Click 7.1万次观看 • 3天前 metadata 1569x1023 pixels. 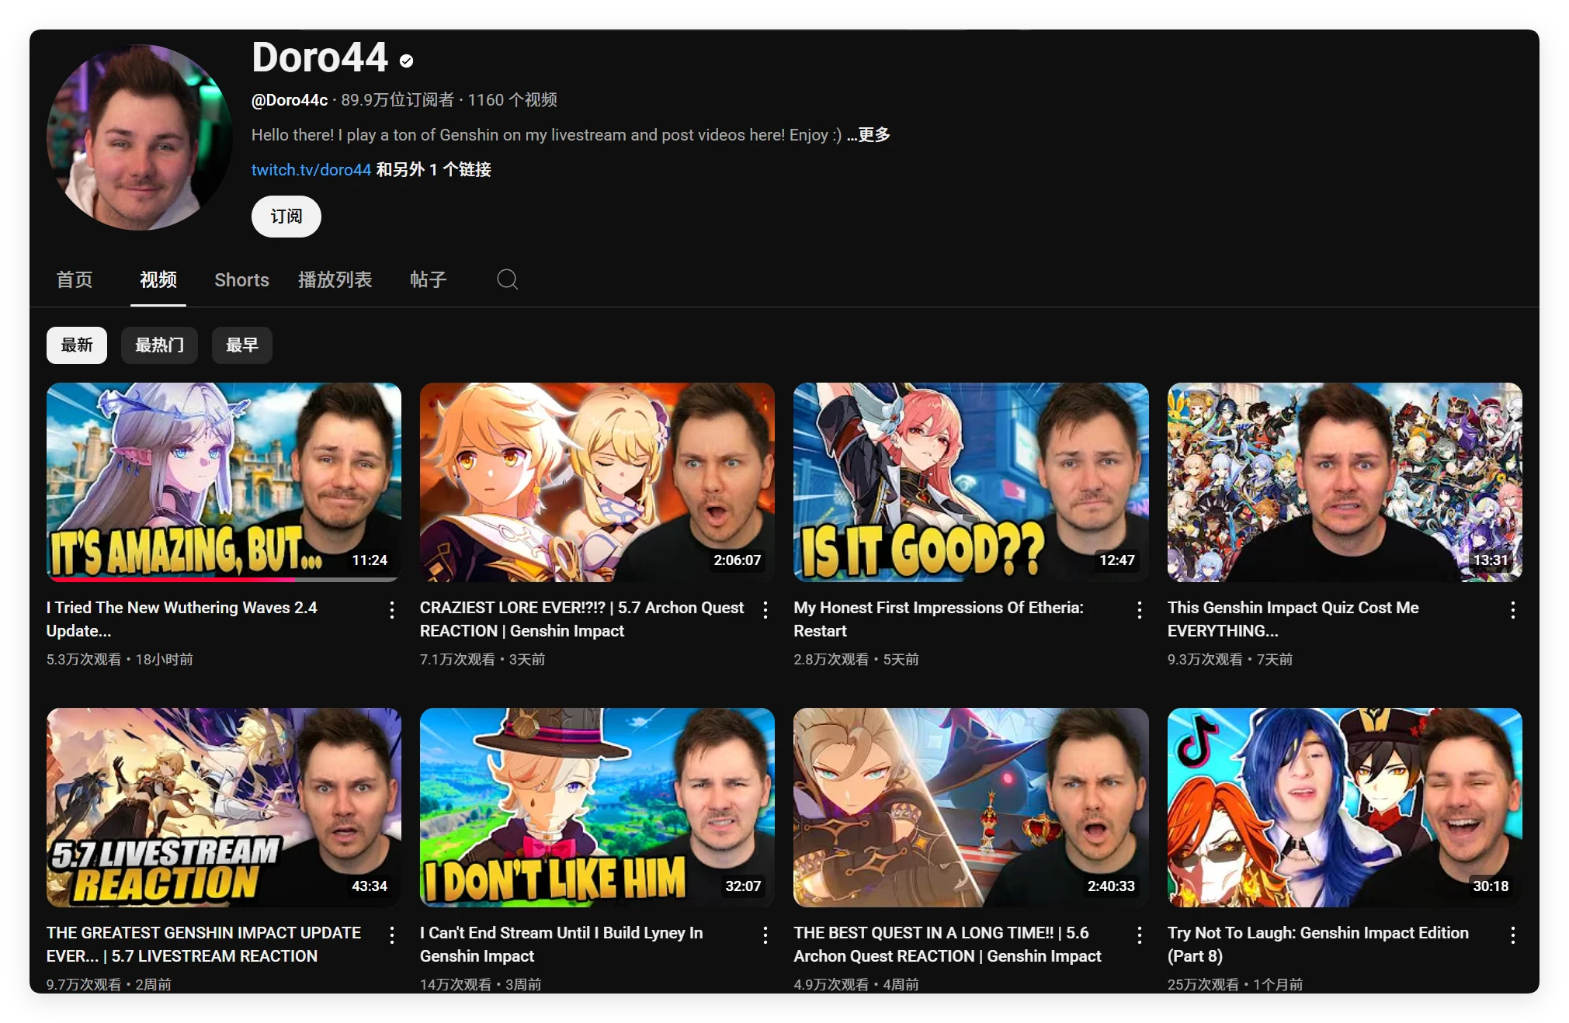(482, 660)
